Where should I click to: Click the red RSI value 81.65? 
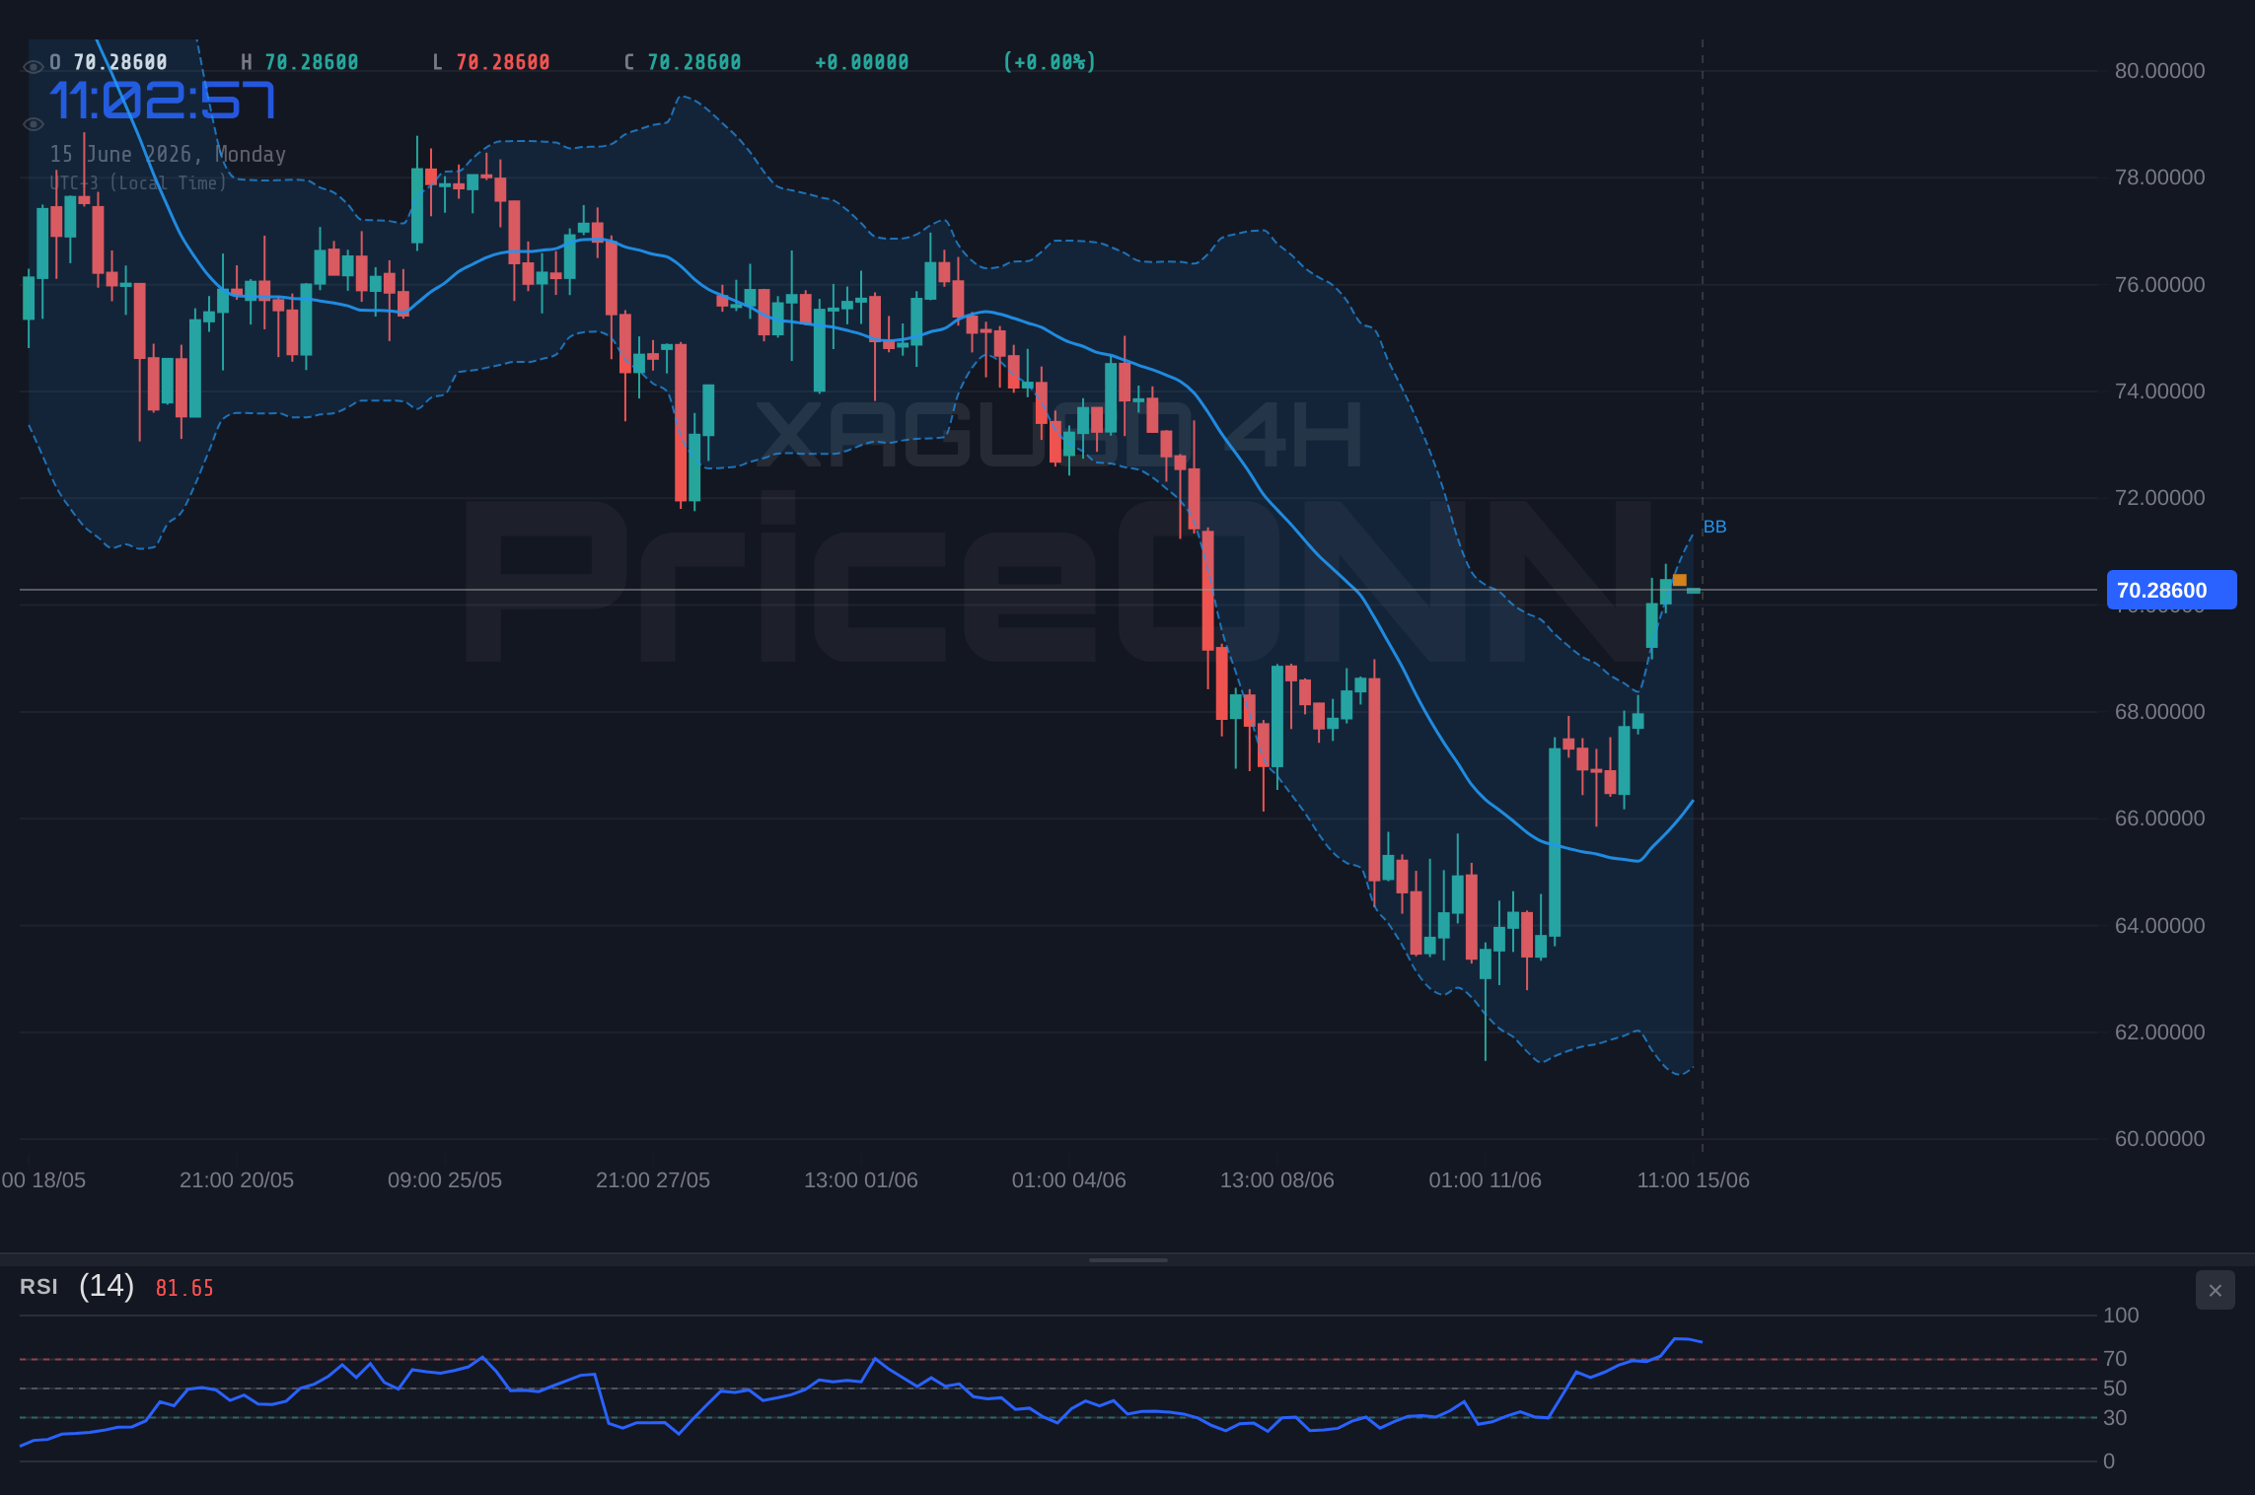[x=184, y=1288]
